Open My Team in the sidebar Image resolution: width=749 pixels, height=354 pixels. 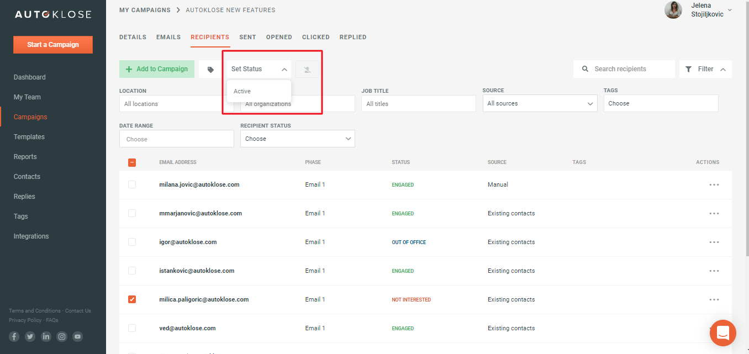27,97
